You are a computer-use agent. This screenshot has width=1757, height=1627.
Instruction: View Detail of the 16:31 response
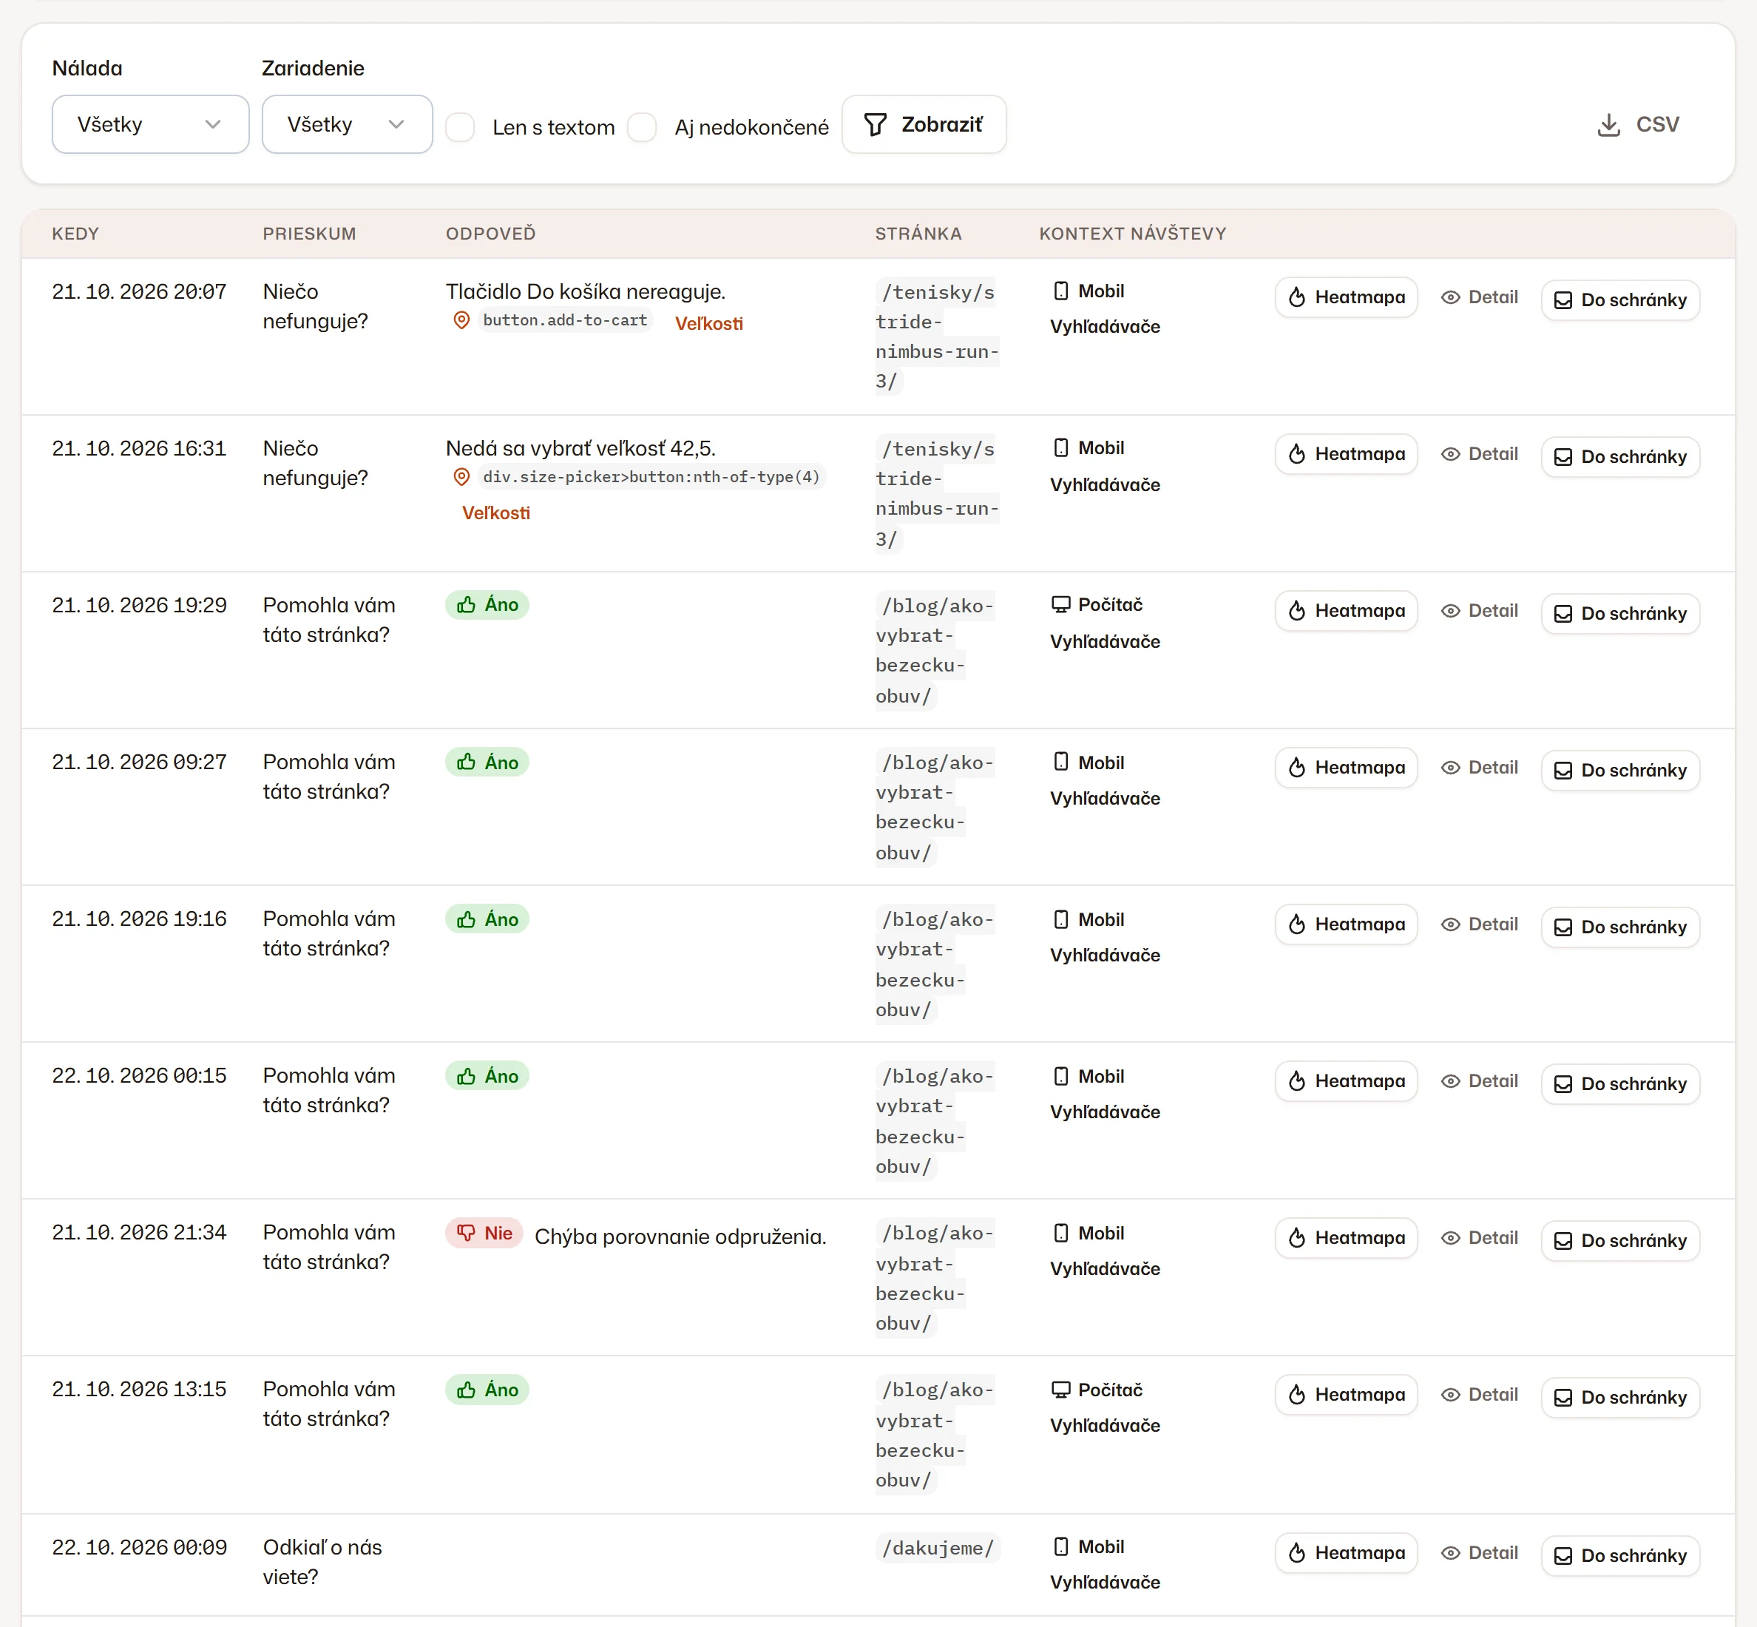[1480, 454]
